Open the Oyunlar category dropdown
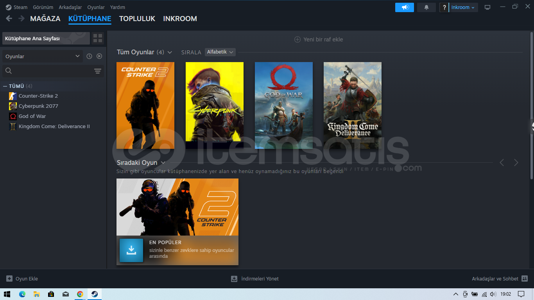 pos(43,56)
